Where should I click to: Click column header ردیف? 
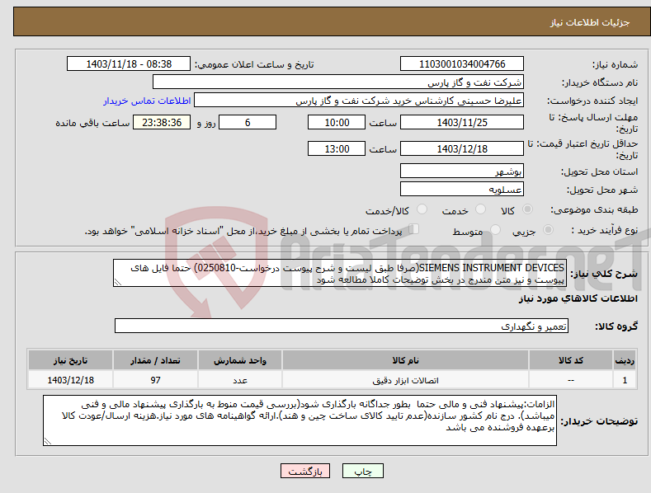coord(625,360)
